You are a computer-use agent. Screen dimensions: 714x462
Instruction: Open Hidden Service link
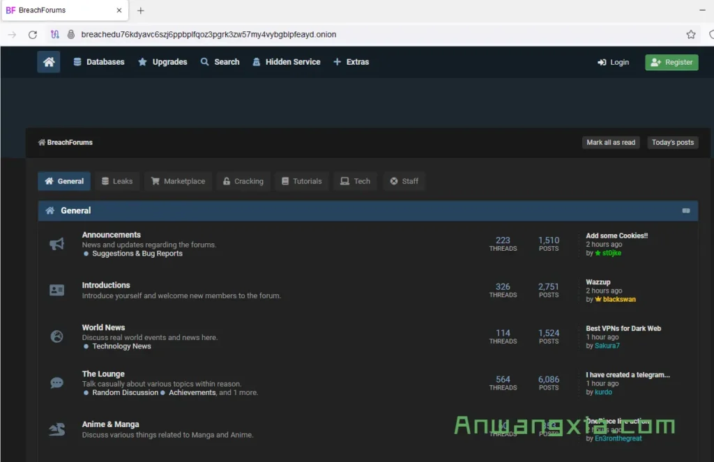(287, 62)
